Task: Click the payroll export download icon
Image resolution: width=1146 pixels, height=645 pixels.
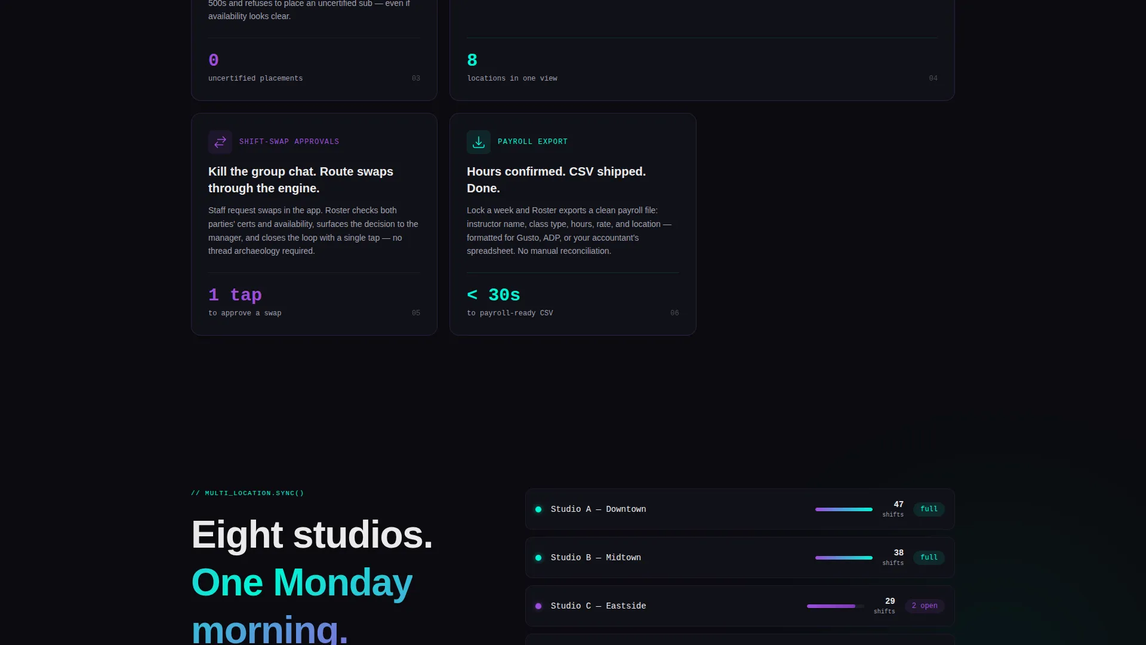Action: point(479,142)
